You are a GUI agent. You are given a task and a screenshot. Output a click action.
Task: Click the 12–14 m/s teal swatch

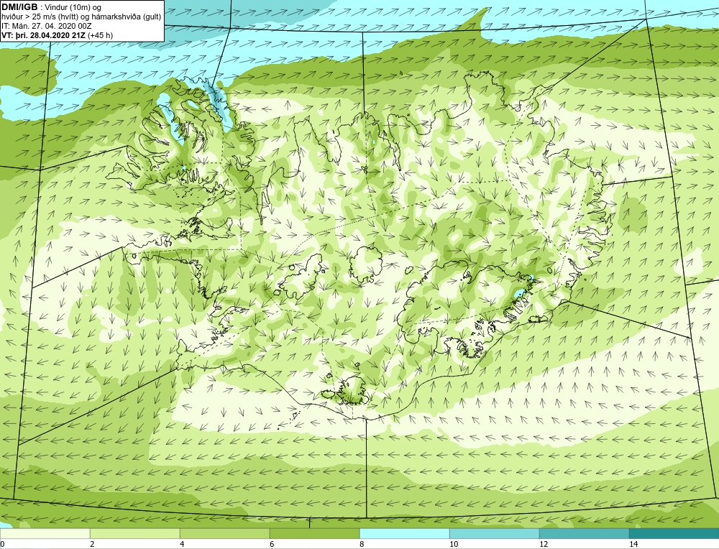(584, 533)
